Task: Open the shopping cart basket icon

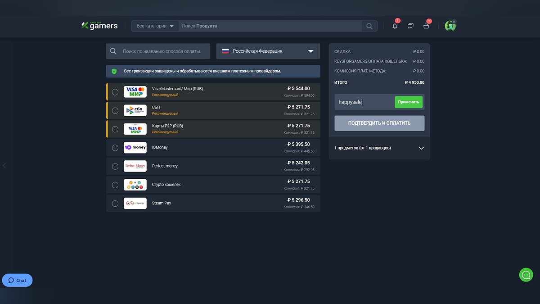Action: coord(426,26)
